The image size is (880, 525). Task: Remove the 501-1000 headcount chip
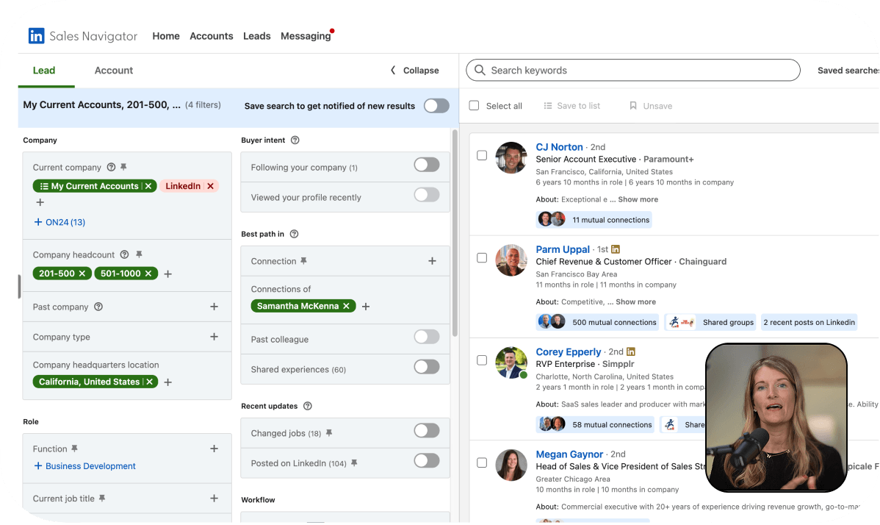point(148,274)
